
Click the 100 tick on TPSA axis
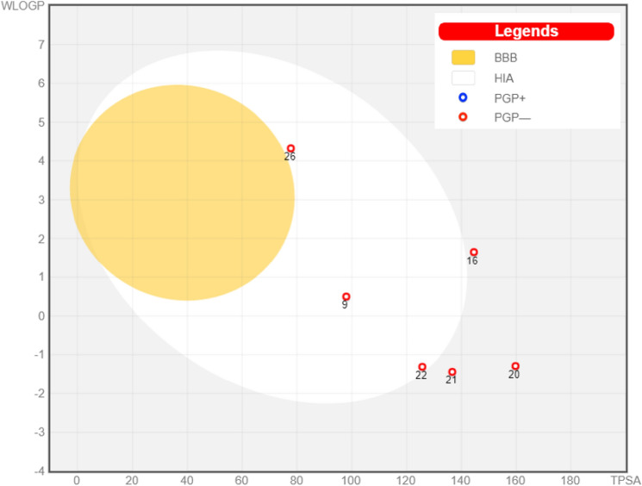[351, 479]
